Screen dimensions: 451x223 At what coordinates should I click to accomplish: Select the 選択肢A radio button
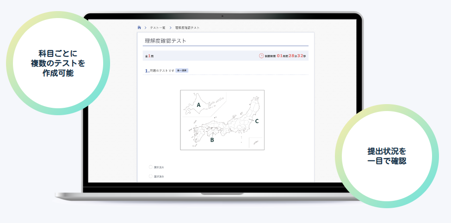point(150,167)
